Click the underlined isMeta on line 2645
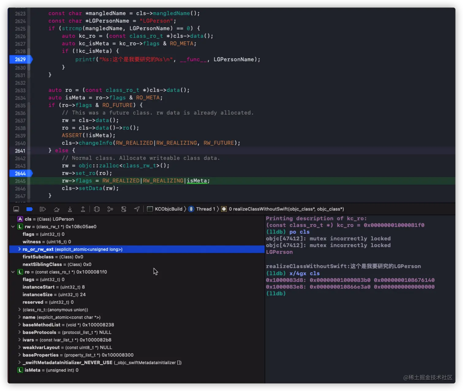The image size is (463, 391). 197,181
